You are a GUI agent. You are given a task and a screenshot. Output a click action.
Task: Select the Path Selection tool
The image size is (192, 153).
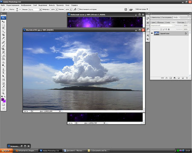pos(3,76)
